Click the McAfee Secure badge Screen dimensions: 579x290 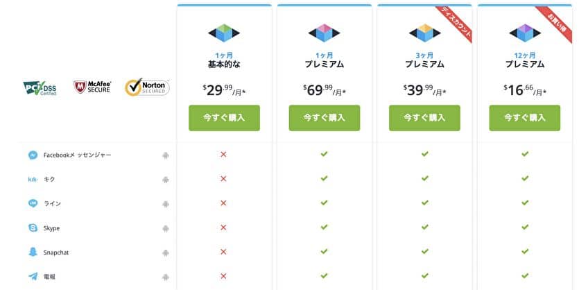92,87
